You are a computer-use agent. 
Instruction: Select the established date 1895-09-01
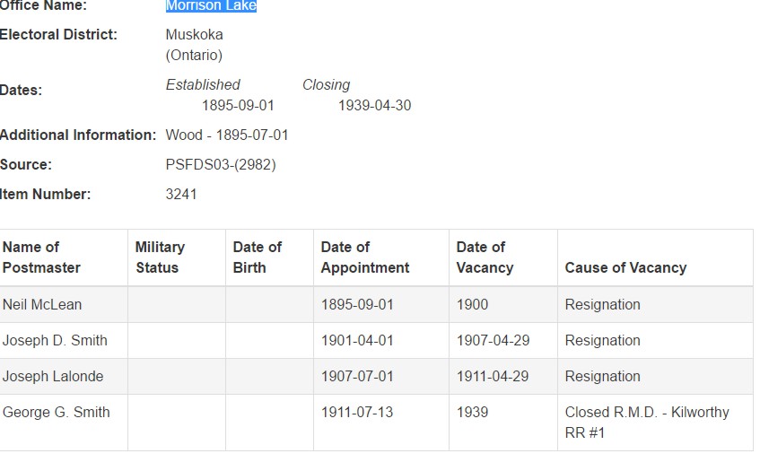(238, 106)
